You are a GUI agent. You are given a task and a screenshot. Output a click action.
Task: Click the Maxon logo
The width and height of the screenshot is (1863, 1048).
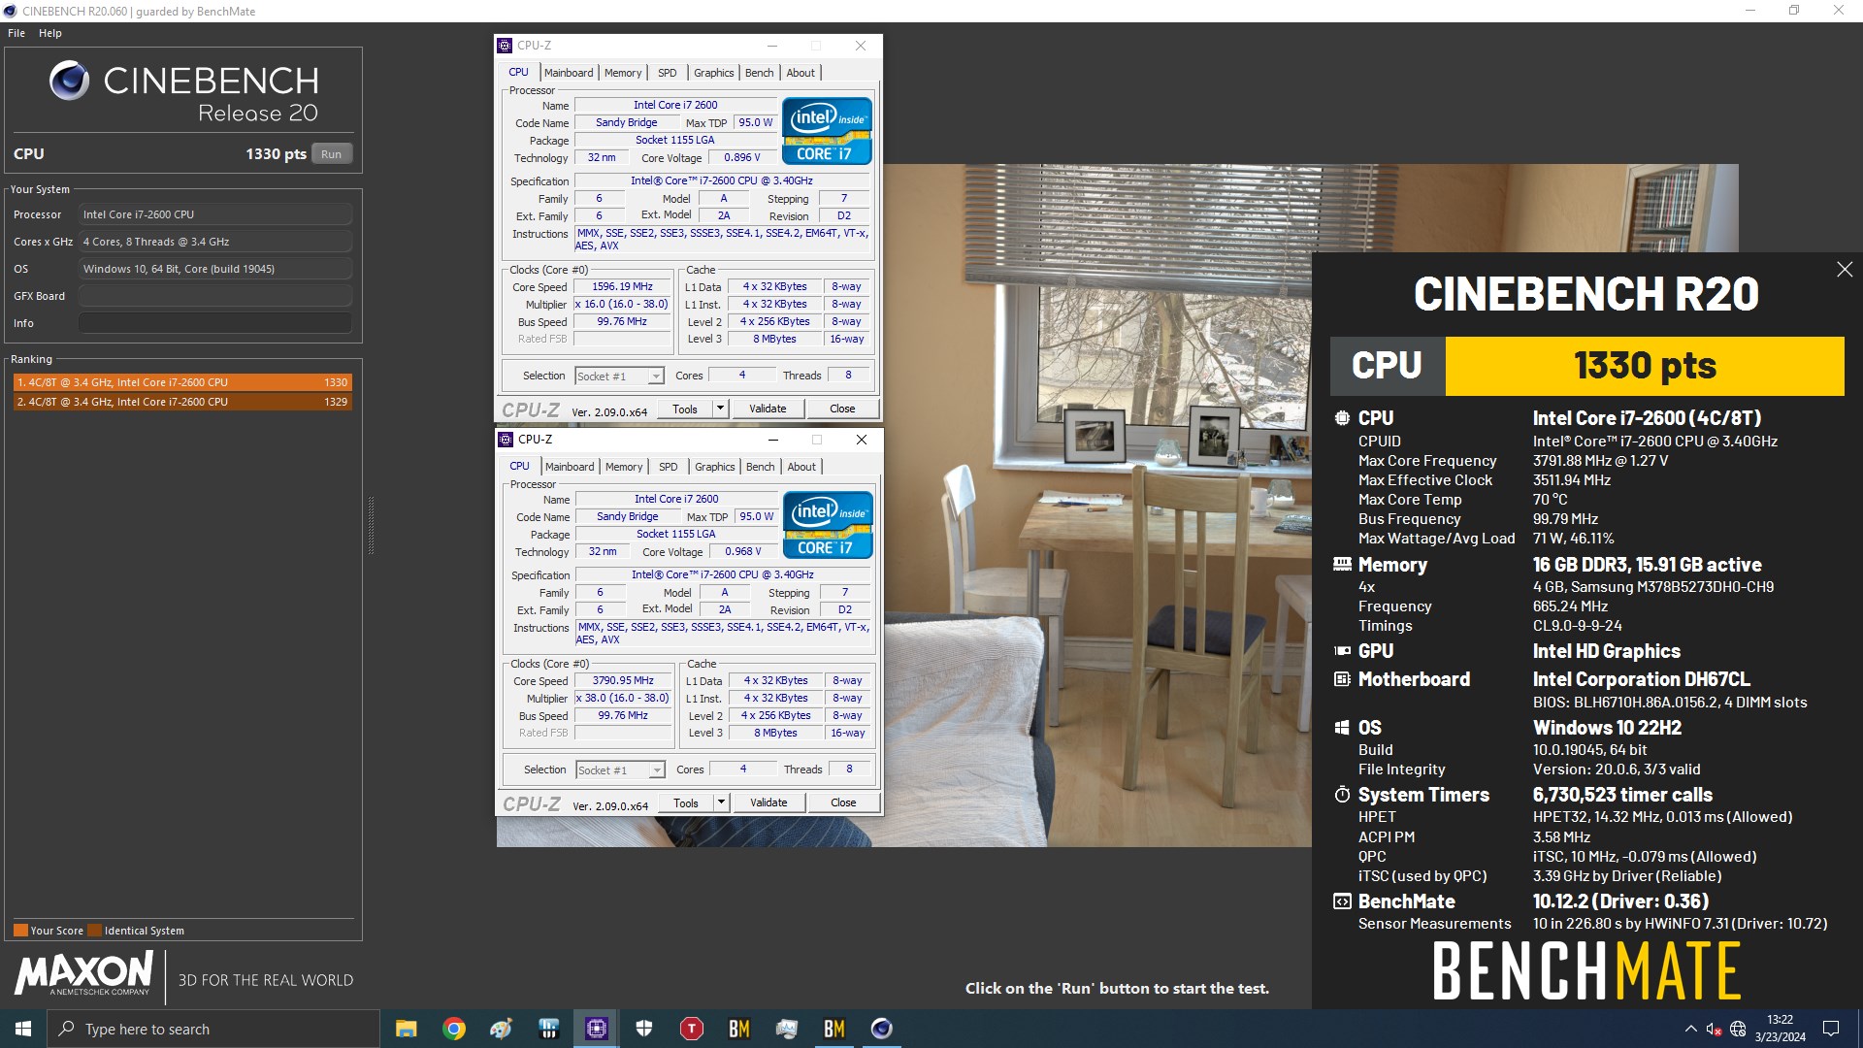click(84, 973)
